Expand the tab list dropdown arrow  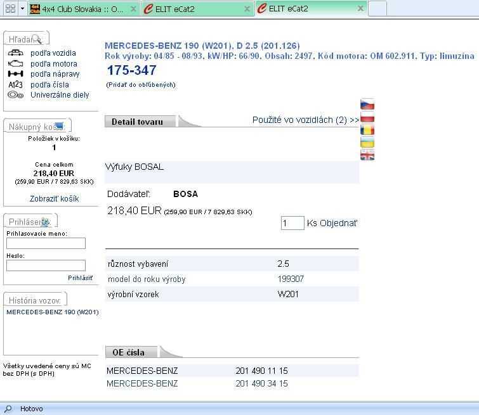point(22,8)
